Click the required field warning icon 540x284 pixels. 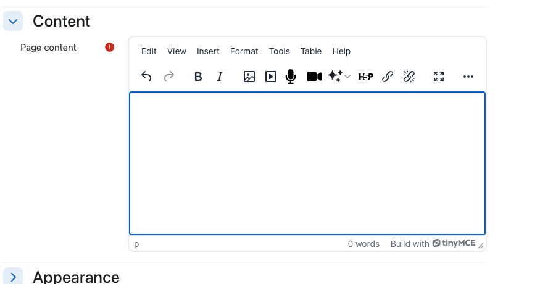pos(109,47)
